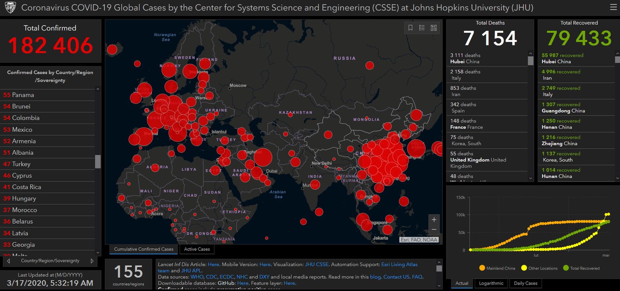Select Georgia in the country list
Screen dimensions: 620x291
click(48, 245)
